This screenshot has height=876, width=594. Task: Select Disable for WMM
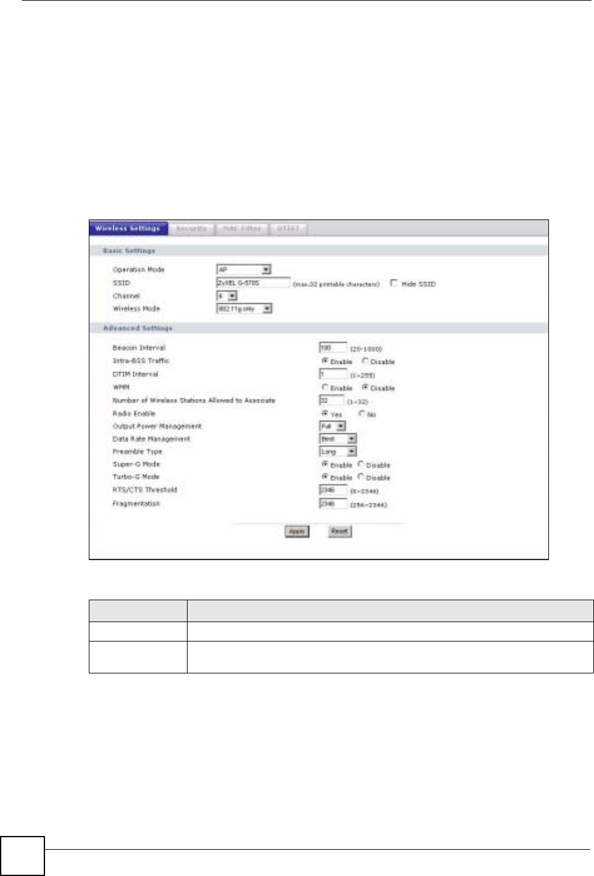point(366,388)
